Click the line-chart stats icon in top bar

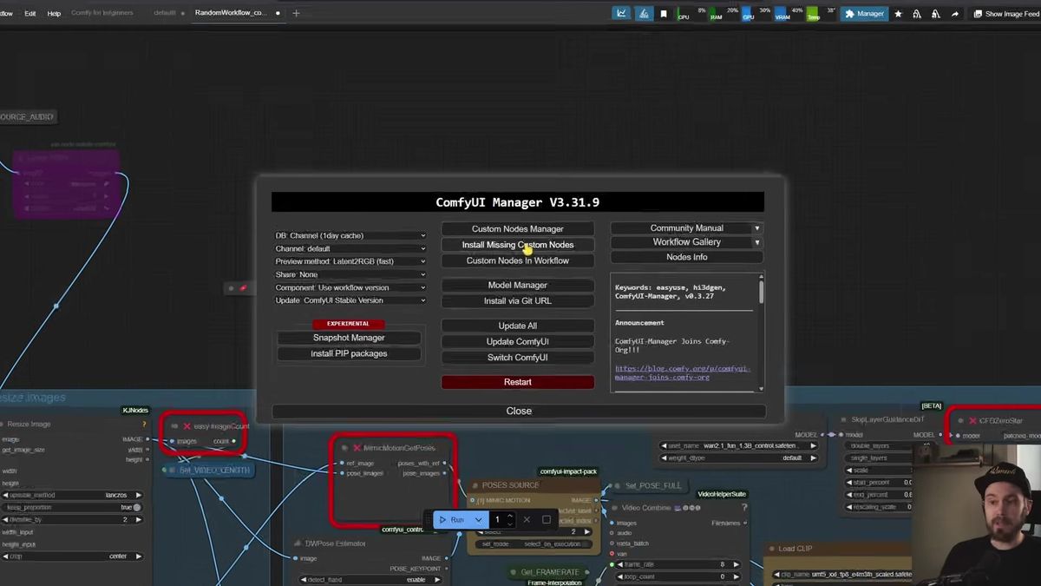tap(621, 14)
